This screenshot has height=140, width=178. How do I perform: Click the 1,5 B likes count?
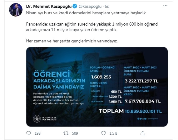[x=113, y=133]
